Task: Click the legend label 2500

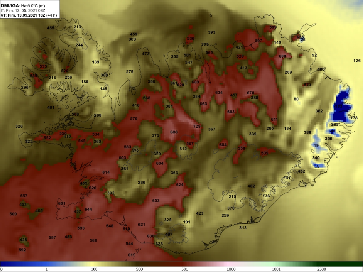Action: [322, 269]
